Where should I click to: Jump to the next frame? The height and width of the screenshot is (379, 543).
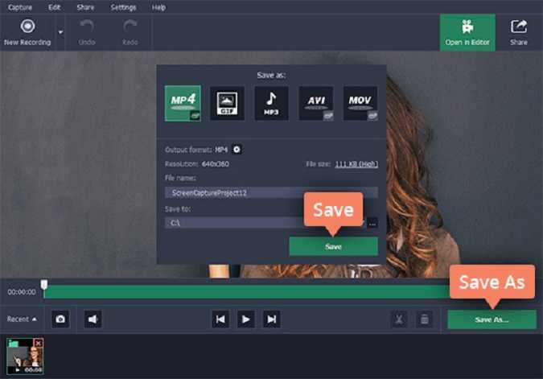272,319
